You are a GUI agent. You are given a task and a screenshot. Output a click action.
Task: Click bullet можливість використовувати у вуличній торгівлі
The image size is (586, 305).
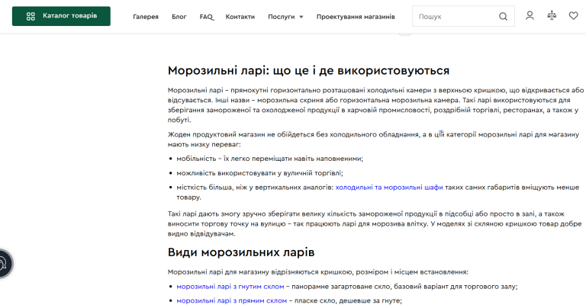point(259,173)
